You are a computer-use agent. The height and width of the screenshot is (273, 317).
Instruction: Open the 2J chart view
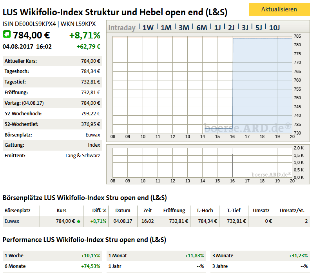pyautogui.click(x=232, y=27)
